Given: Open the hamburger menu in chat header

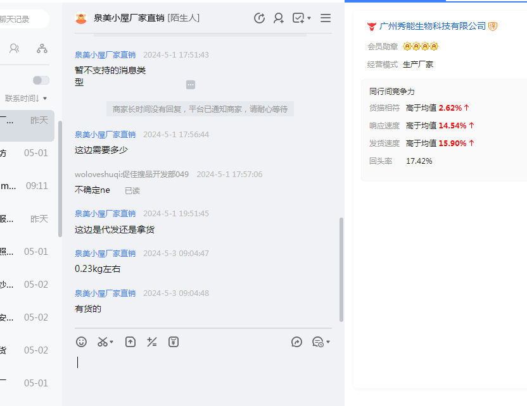Looking at the screenshot, I should (326, 18).
